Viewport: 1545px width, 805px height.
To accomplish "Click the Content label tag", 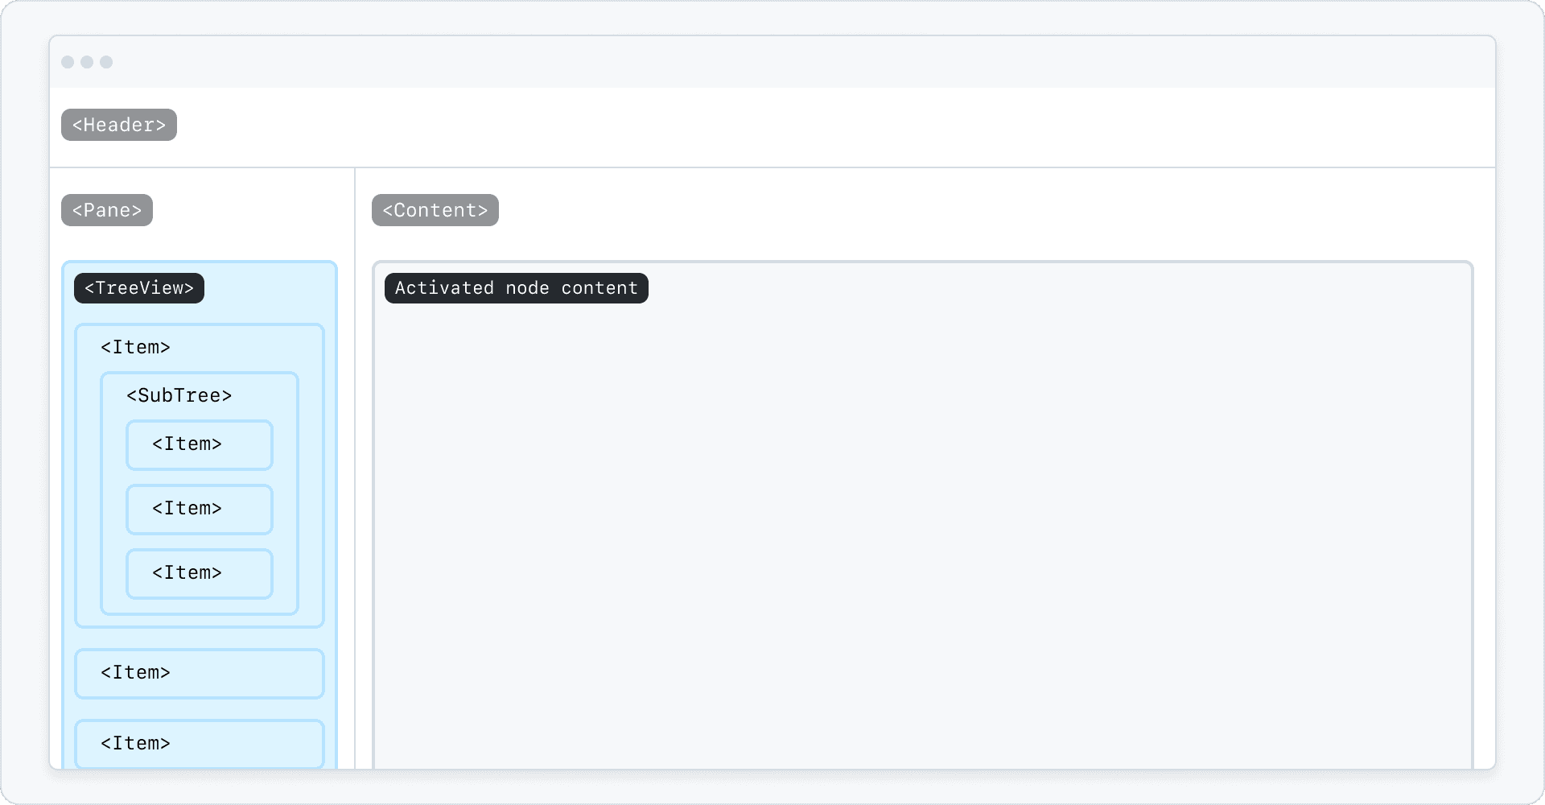I will click(x=435, y=210).
